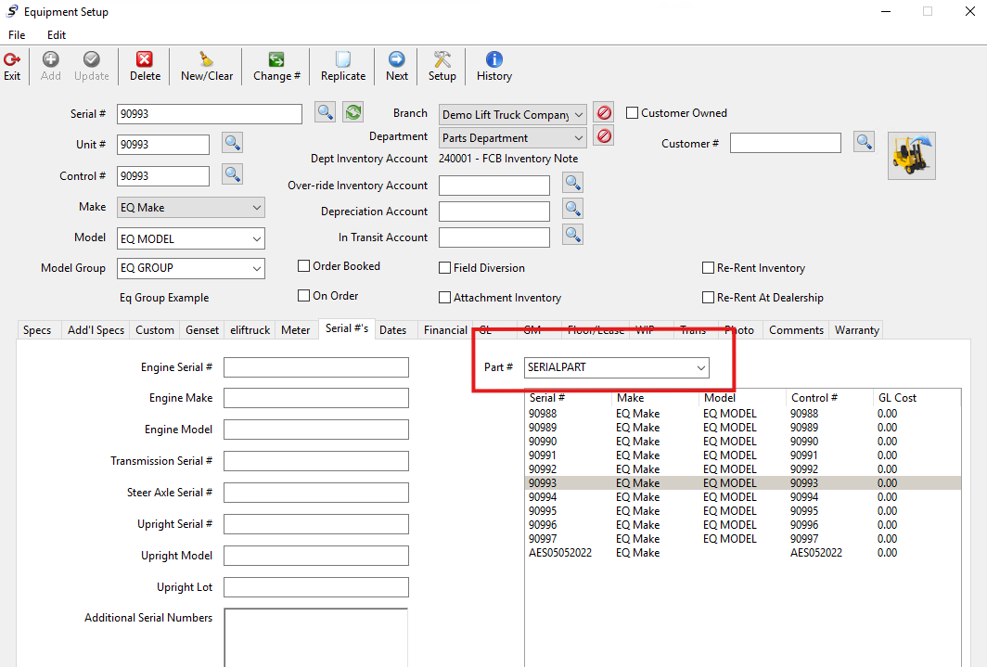The image size is (987, 667).
Task: Select serial row 90991 in list
Action: 743,455
